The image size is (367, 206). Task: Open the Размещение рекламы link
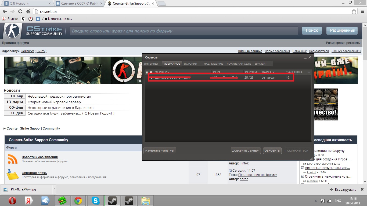click(x=343, y=43)
